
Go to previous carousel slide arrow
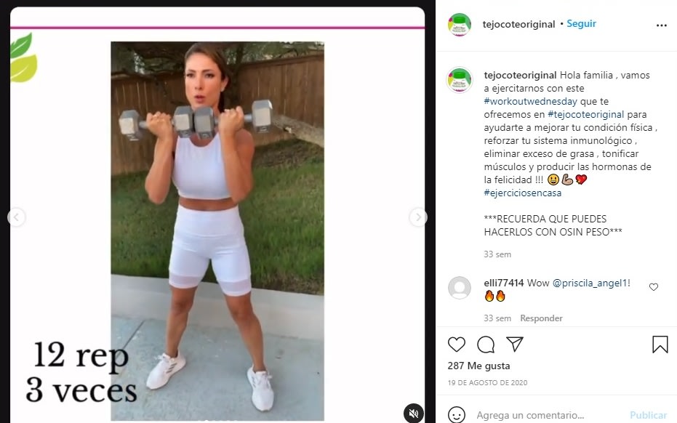(17, 217)
